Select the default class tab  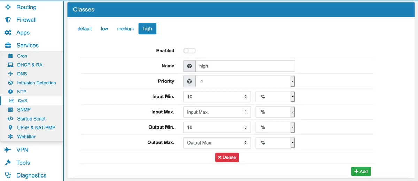[85, 29]
